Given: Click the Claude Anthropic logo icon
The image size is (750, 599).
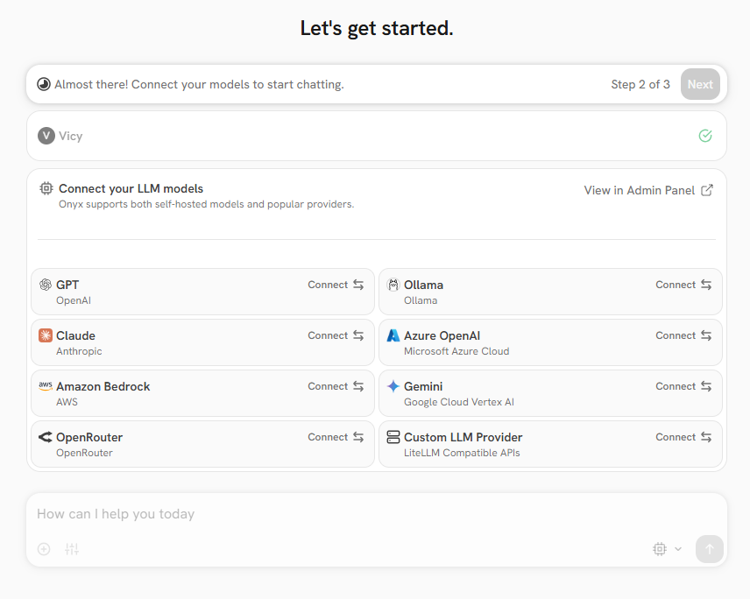Looking at the screenshot, I should point(46,335).
